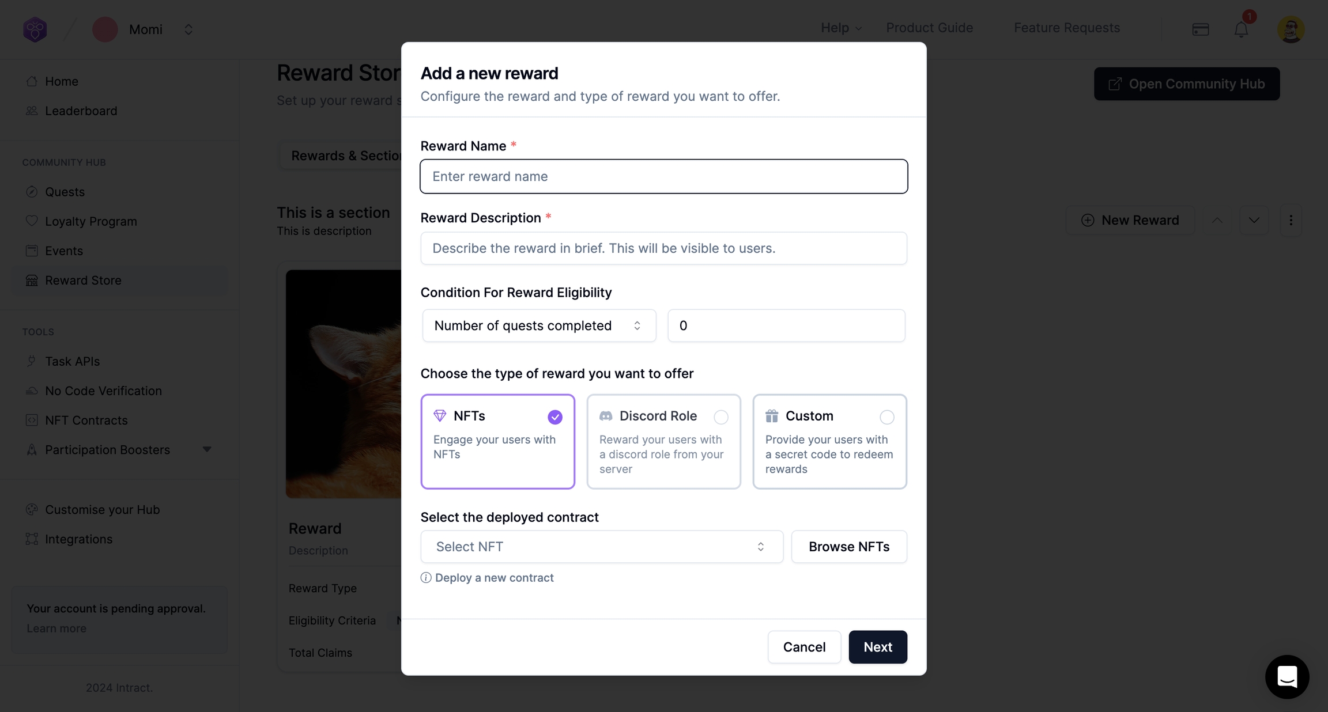Open the Number of quests completed dropdown
Screen dimensions: 1328x712
(x=539, y=325)
